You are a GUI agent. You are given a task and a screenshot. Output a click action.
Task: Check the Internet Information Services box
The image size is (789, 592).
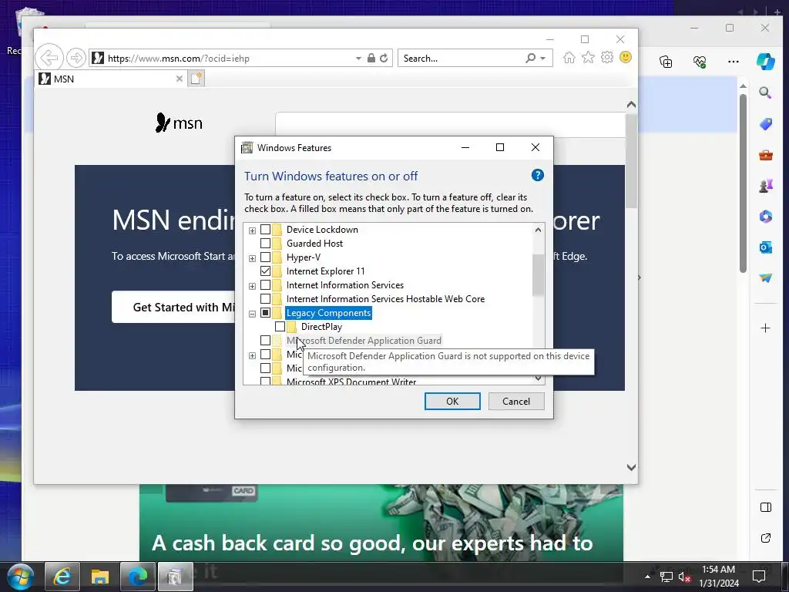tap(265, 285)
